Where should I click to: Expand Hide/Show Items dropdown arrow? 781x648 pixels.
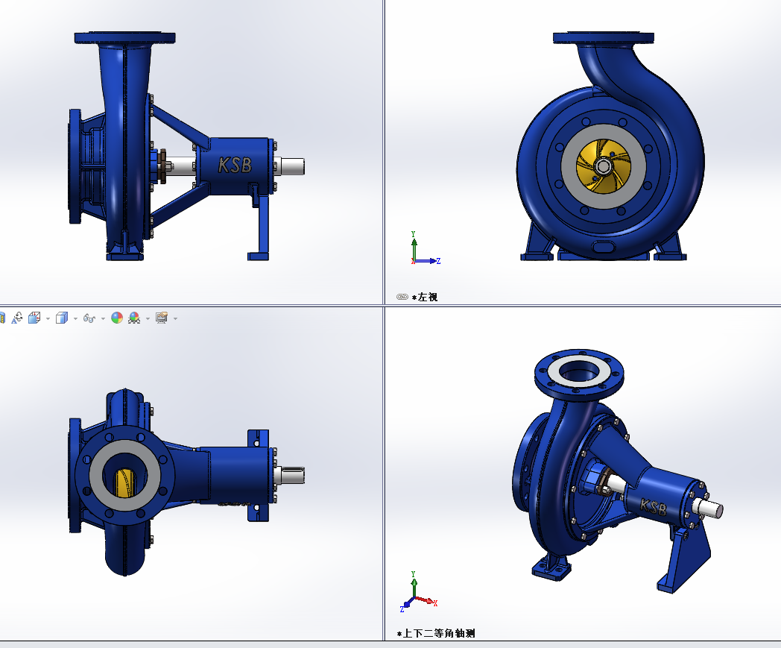[103, 318]
